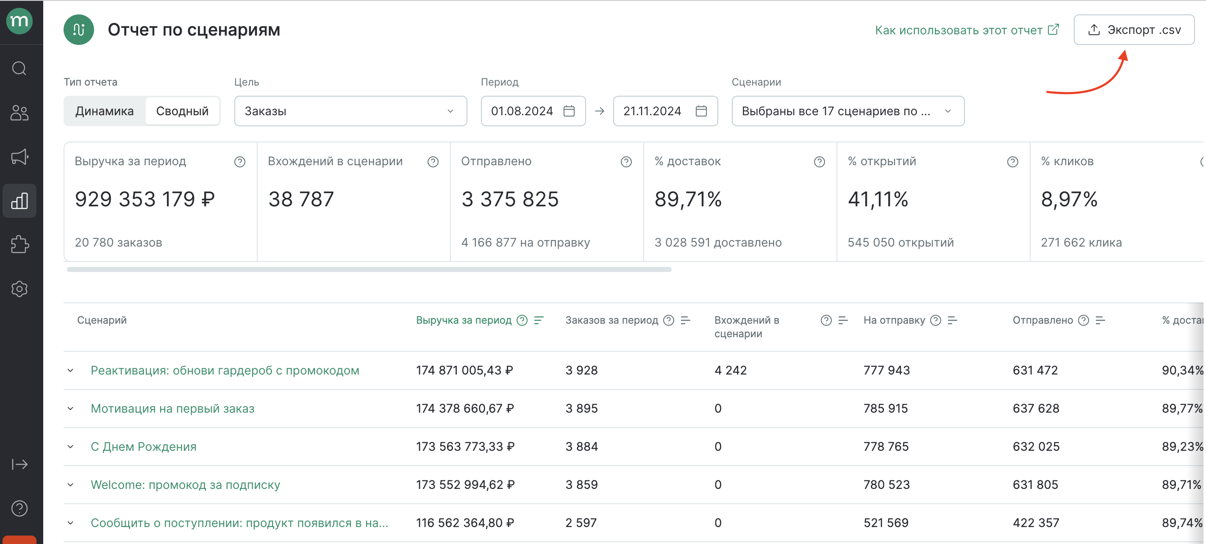Click the 41,11% open rate value

point(878,200)
